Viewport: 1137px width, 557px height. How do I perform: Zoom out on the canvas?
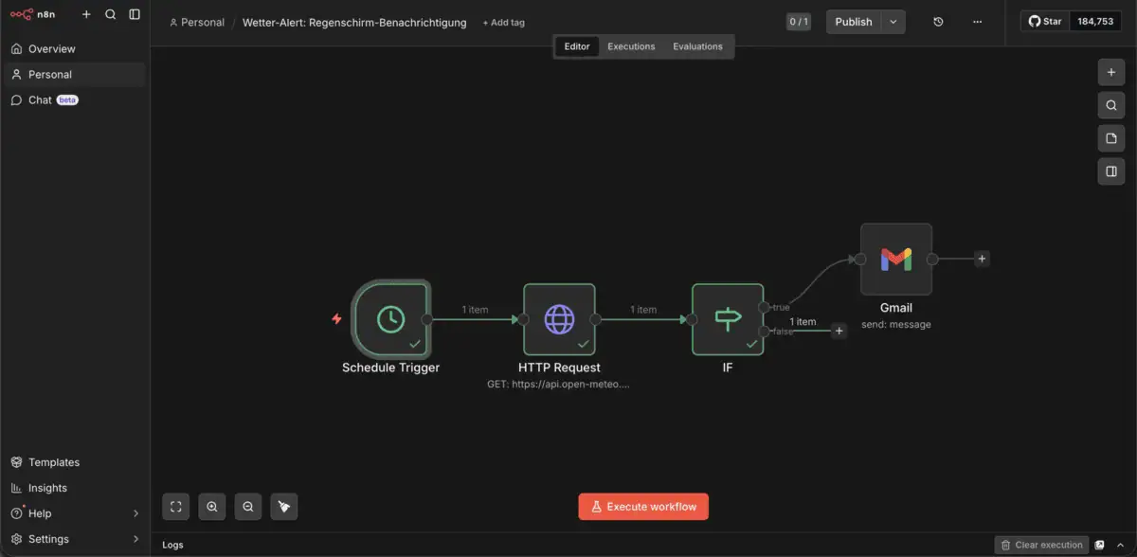(x=247, y=506)
